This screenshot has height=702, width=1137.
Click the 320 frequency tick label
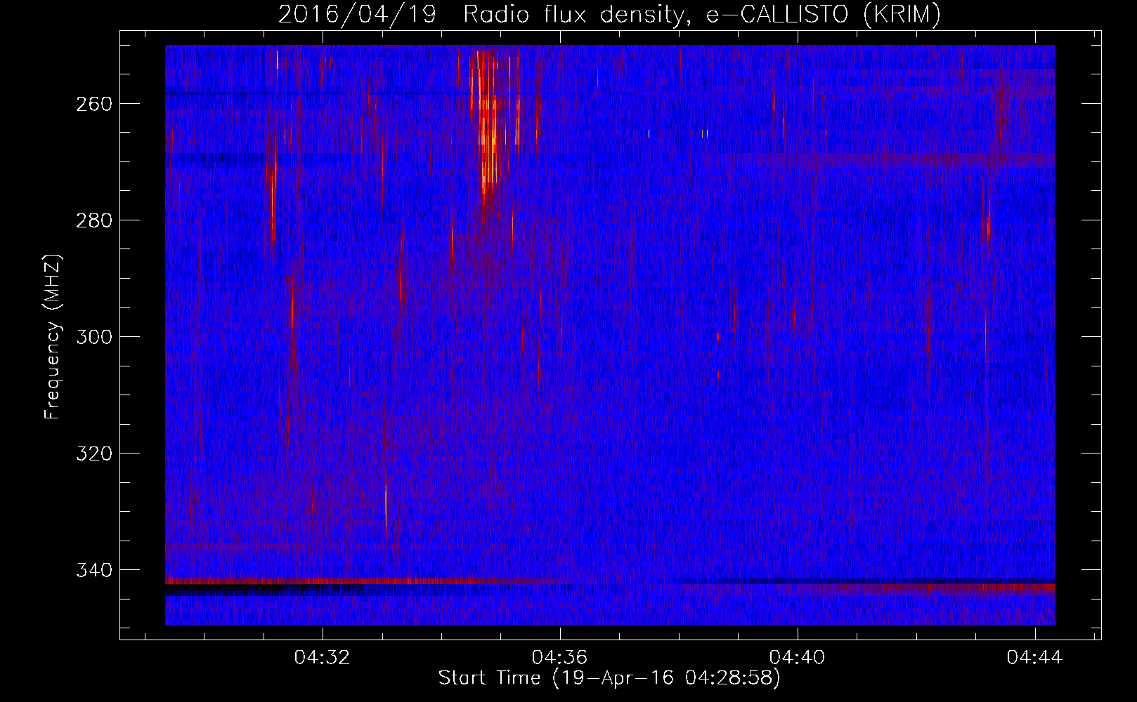94,453
